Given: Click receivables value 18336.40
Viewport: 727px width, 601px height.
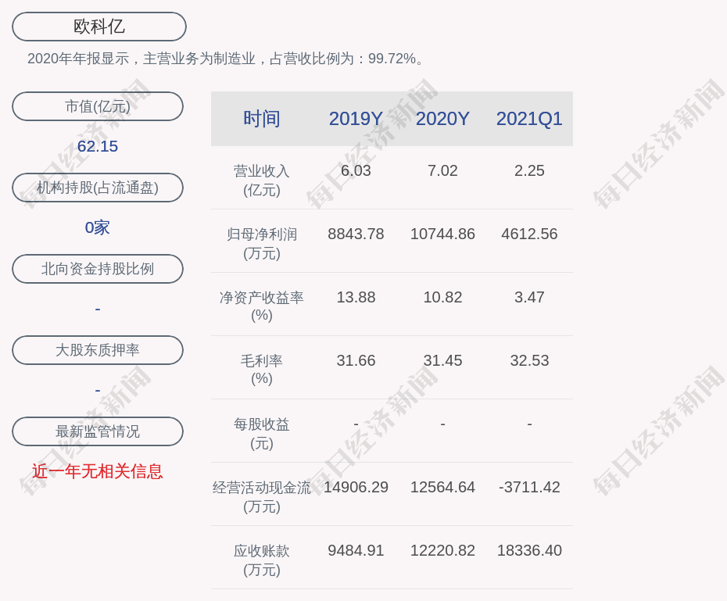Looking at the screenshot, I should click(529, 550).
